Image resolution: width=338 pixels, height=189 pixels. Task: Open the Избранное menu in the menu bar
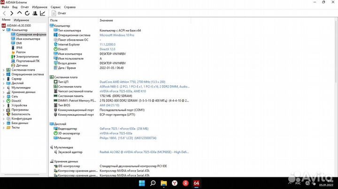[x=39, y=7]
